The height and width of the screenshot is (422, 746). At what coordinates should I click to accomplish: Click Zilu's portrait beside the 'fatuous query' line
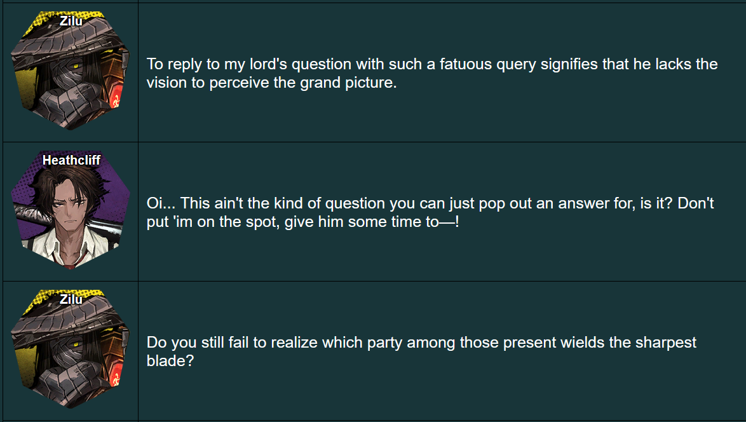pyautogui.click(x=71, y=71)
